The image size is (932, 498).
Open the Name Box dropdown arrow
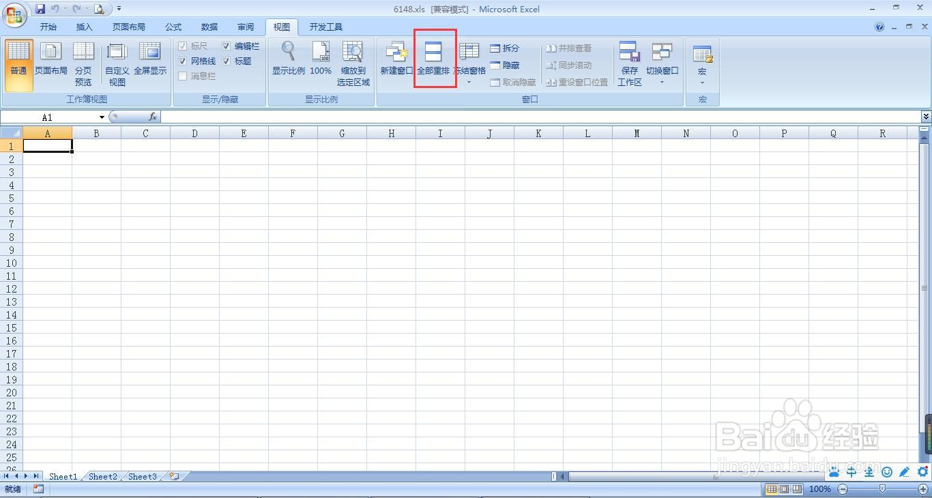102,117
